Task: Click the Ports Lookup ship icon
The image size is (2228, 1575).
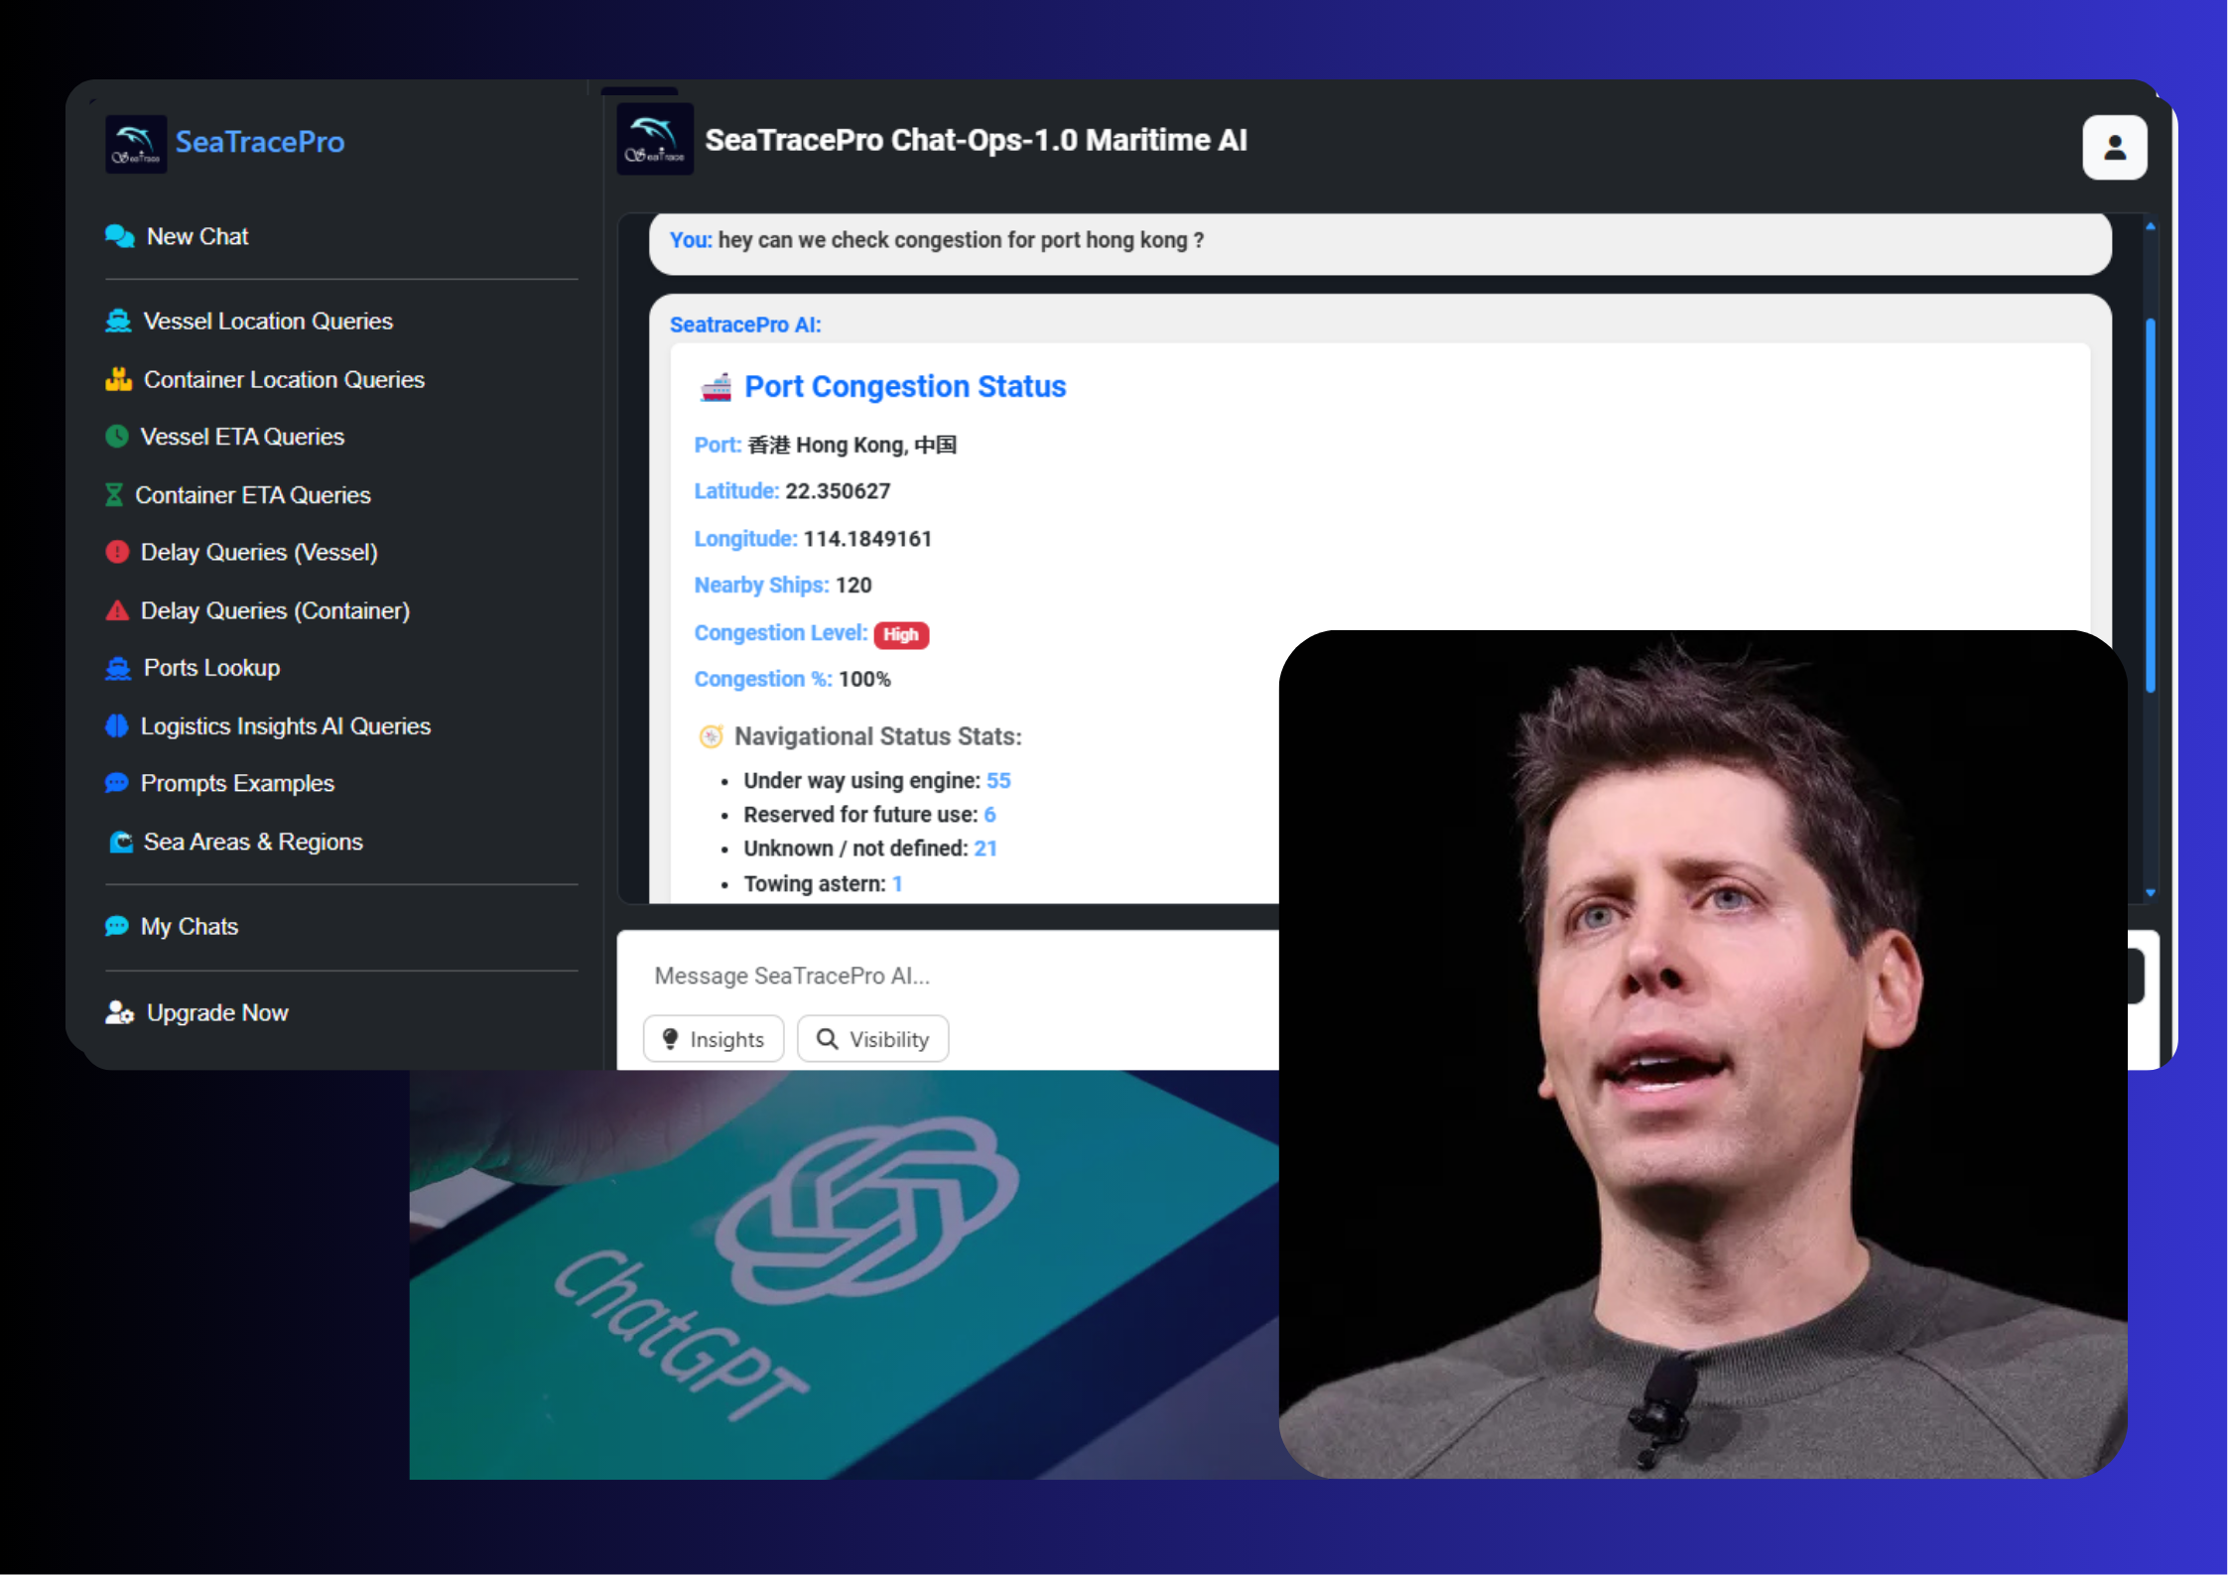Action: pos(118,669)
